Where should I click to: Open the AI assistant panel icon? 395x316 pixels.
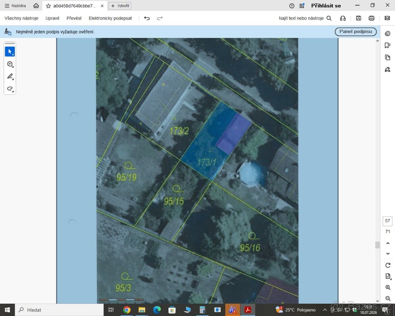click(388, 33)
